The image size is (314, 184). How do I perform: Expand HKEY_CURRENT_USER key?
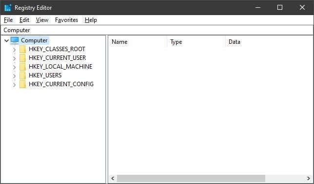14,58
